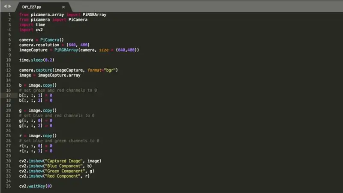Click 'b[:, :, 1] = 0' on line 17
343x193 pixels.
pyautogui.click(x=36, y=95)
